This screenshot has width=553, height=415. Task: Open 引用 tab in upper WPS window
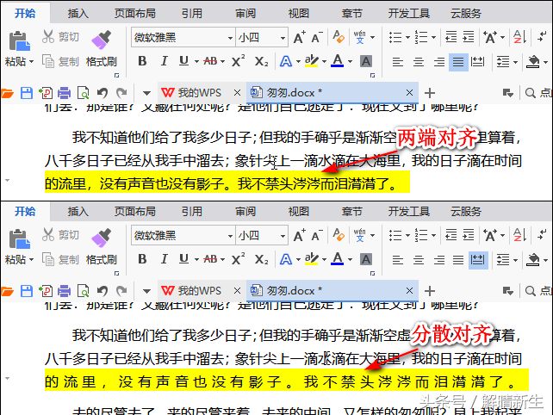tap(192, 14)
